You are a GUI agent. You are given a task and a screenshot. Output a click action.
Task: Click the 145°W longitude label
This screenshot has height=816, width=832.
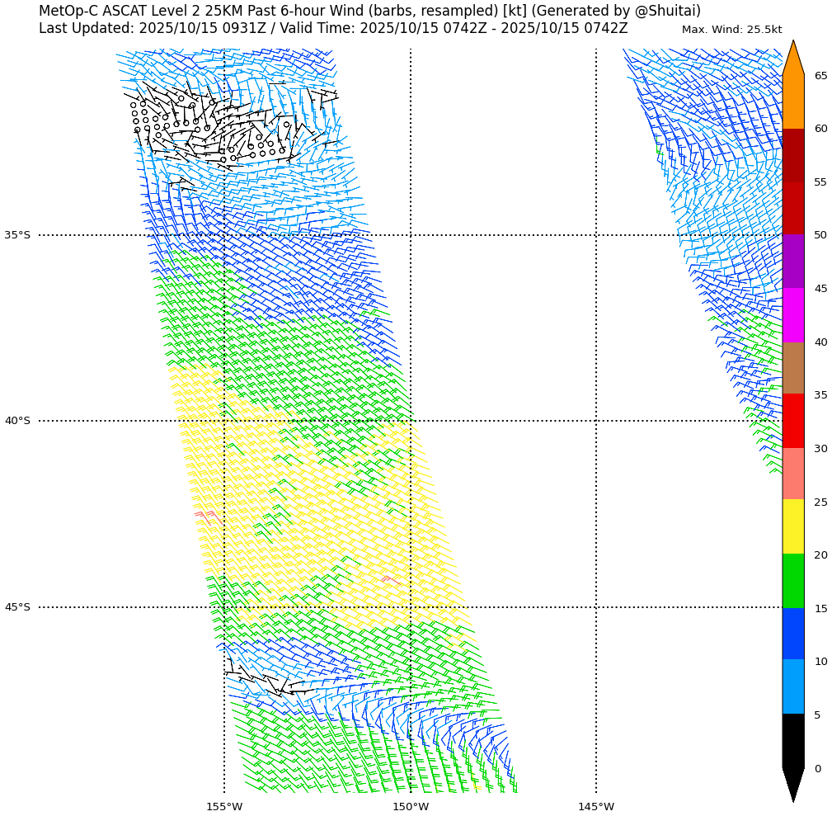pyautogui.click(x=596, y=806)
